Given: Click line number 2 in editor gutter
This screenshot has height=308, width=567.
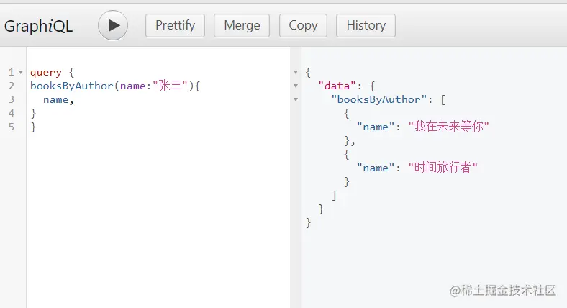Looking at the screenshot, I should point(12,86).
